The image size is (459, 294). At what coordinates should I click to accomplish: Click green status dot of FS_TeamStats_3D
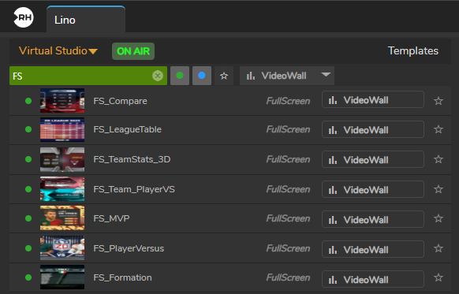point(28,159)
